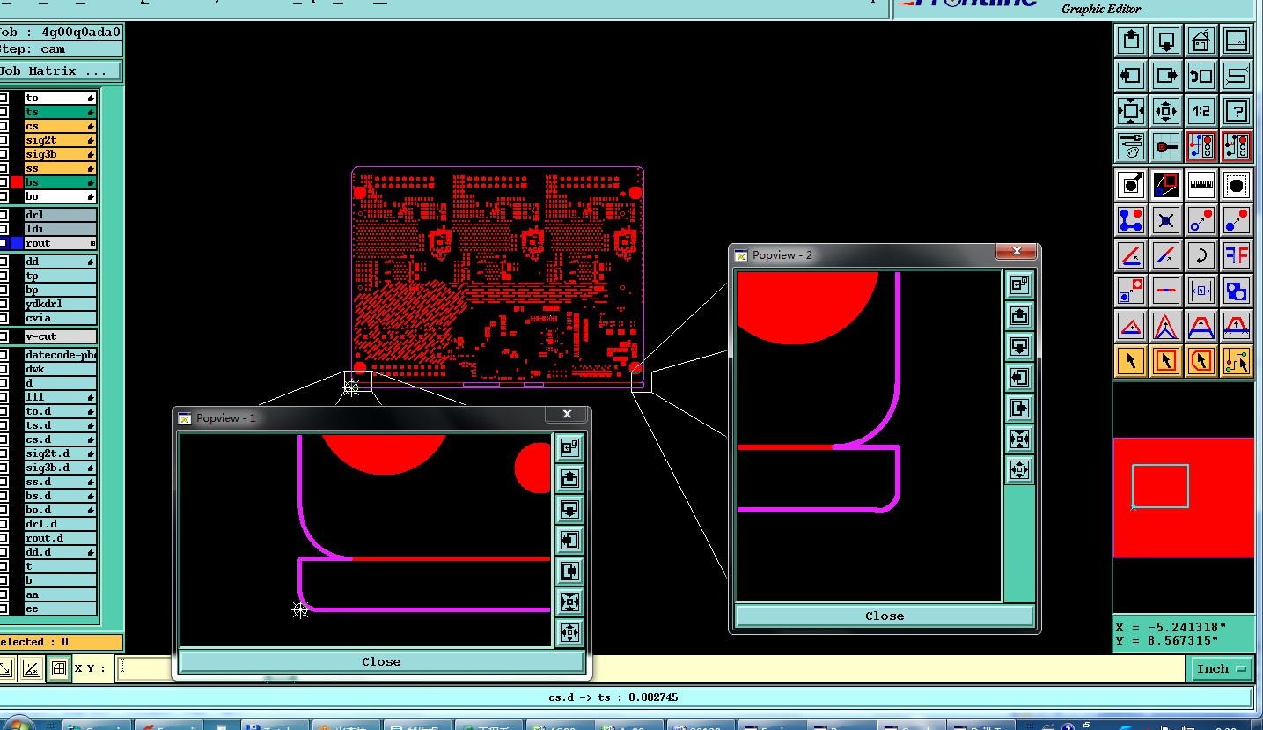The height and width of the screenshot is (730, 1263).
Task: Click the three connected blue-red nodes icon
Action: tap(1131, 220)
